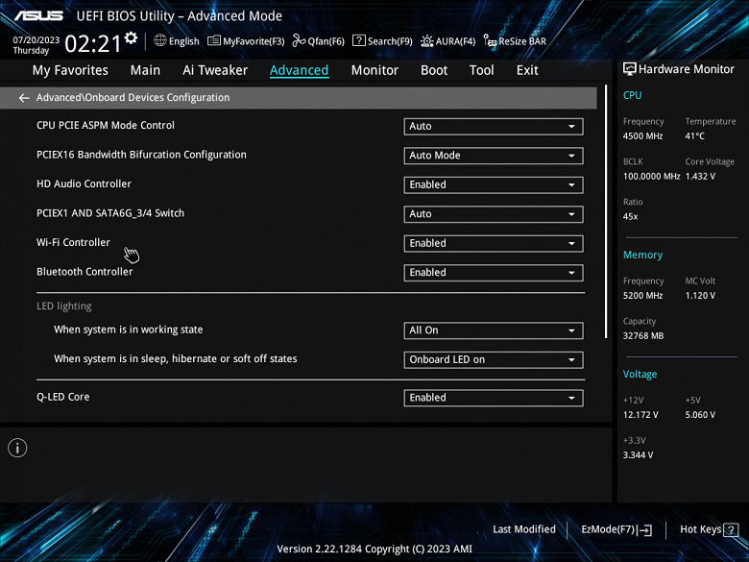Click the English language label
Image resolution: width=749 pixels, height=562 pixels.
pos(184,41)
